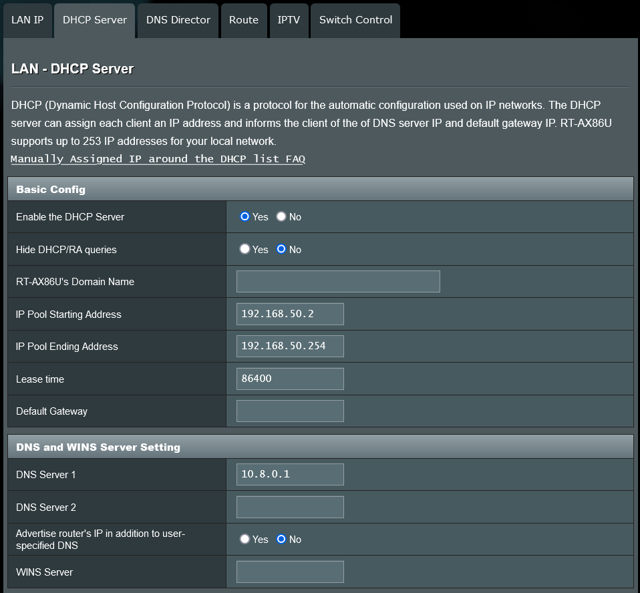Open the DNS Director tab
The image size is (640, 593).
coord(178,20)
